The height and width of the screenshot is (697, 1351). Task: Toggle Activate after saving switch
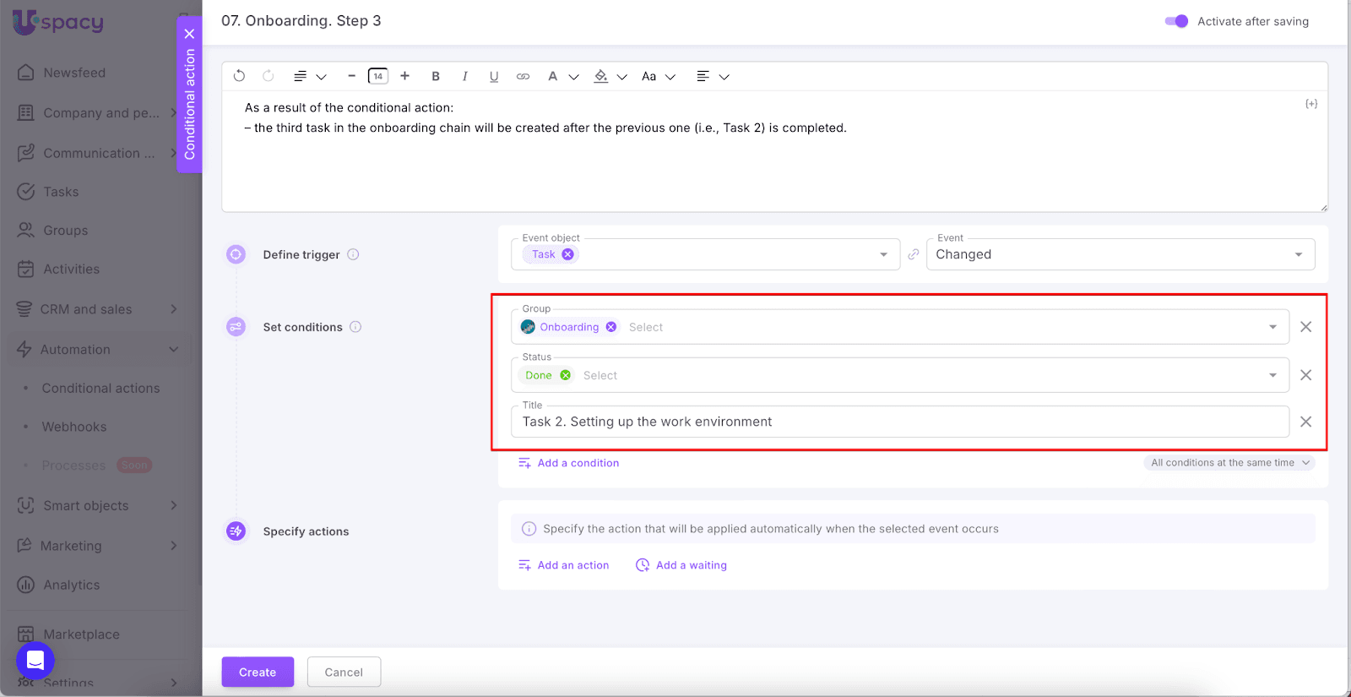1176,21
